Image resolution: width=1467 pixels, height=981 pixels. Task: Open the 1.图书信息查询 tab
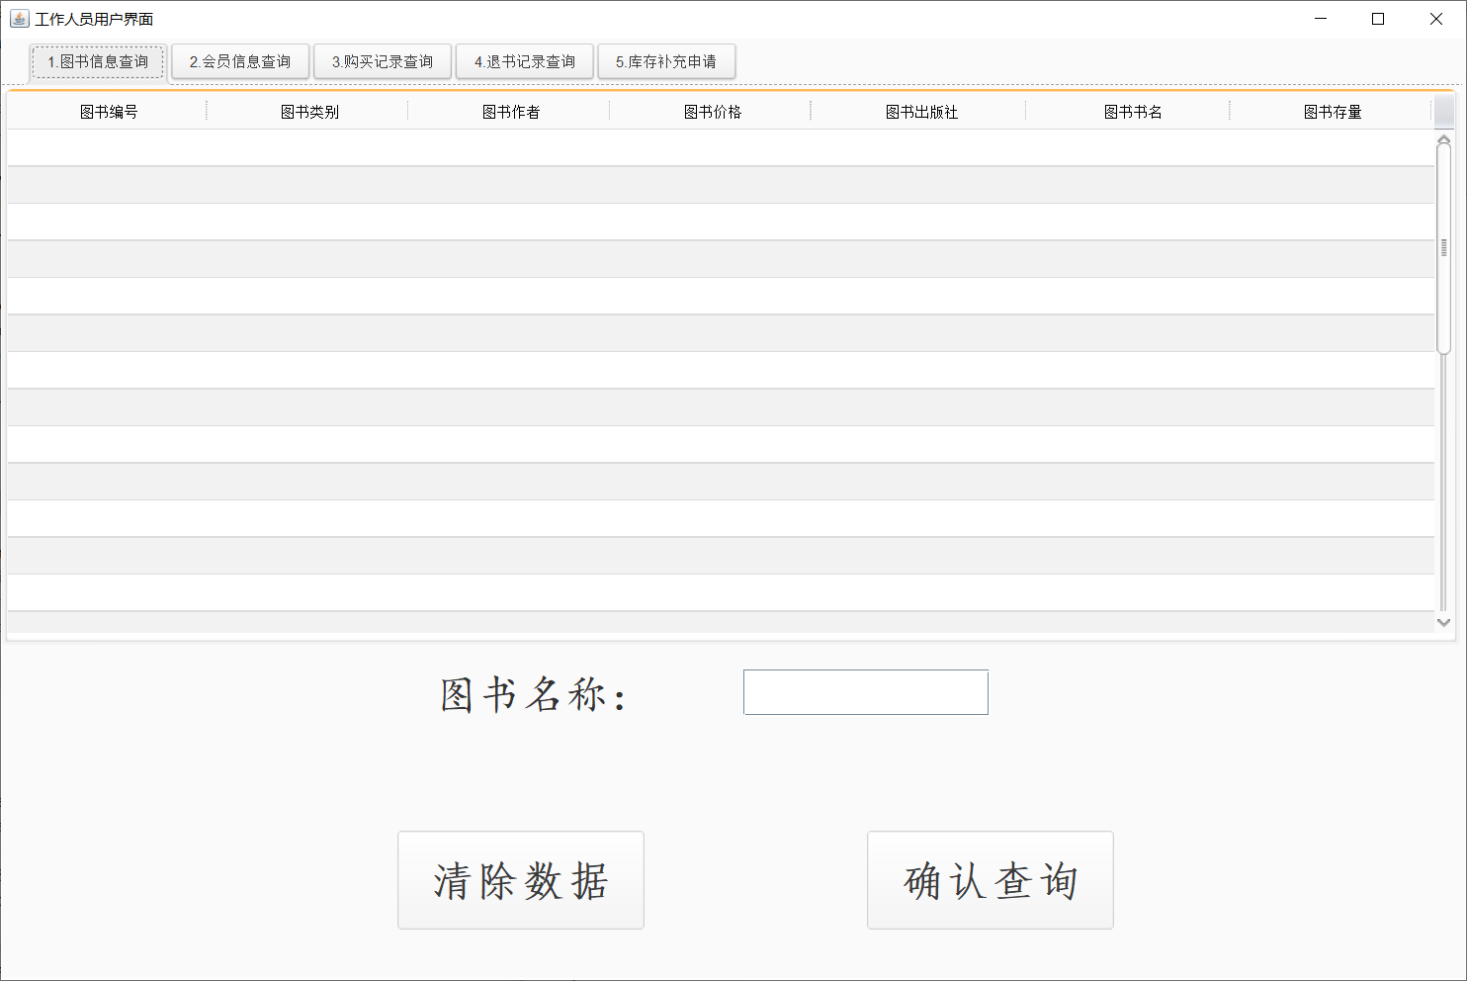pos(98,61)
